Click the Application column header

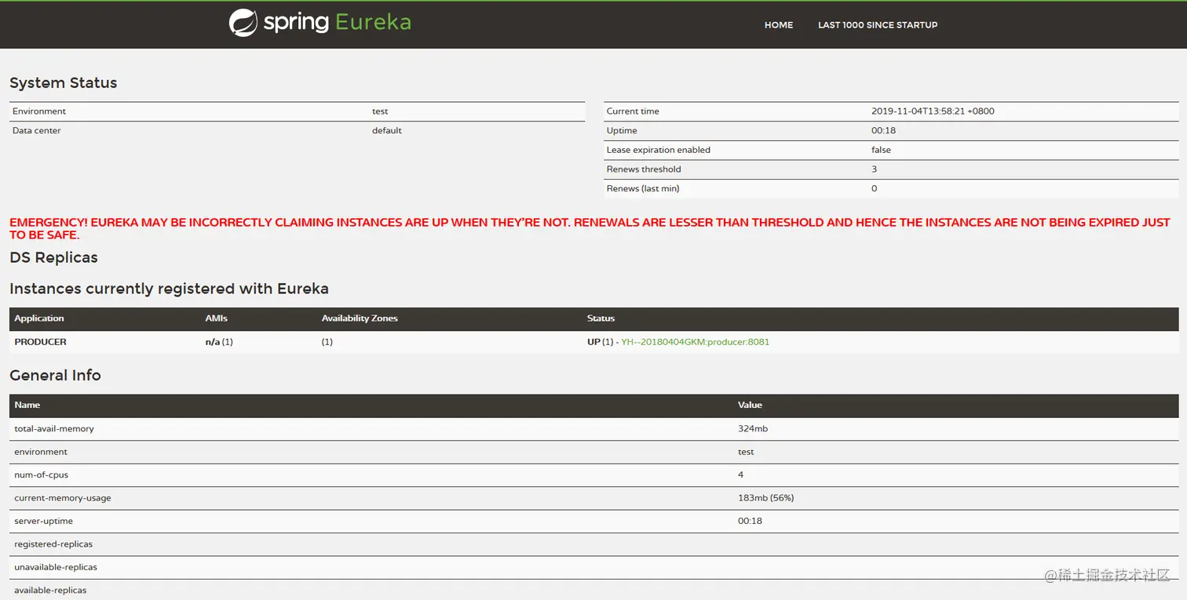39,318
